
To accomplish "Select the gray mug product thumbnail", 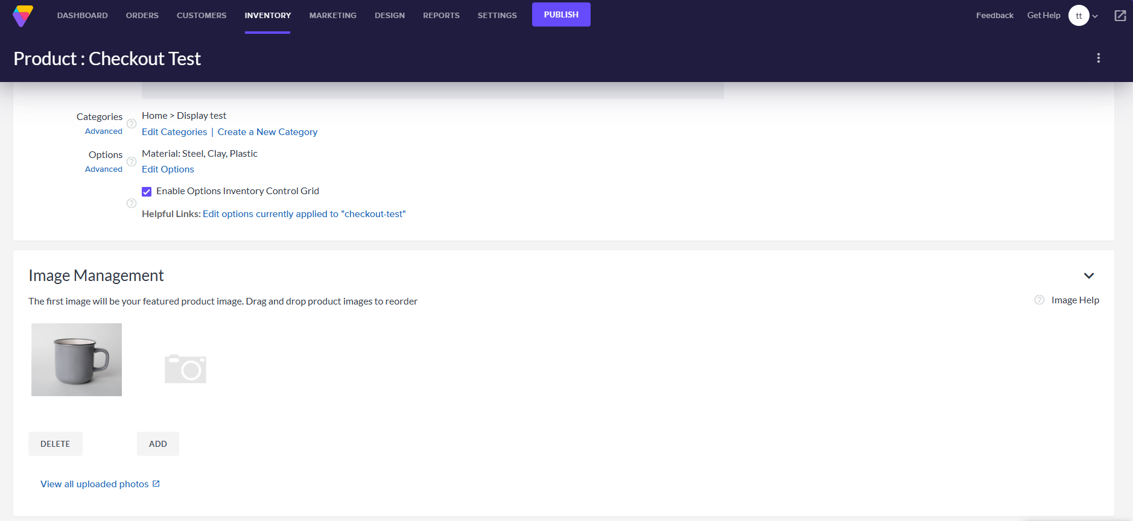I will coord(77,359).
